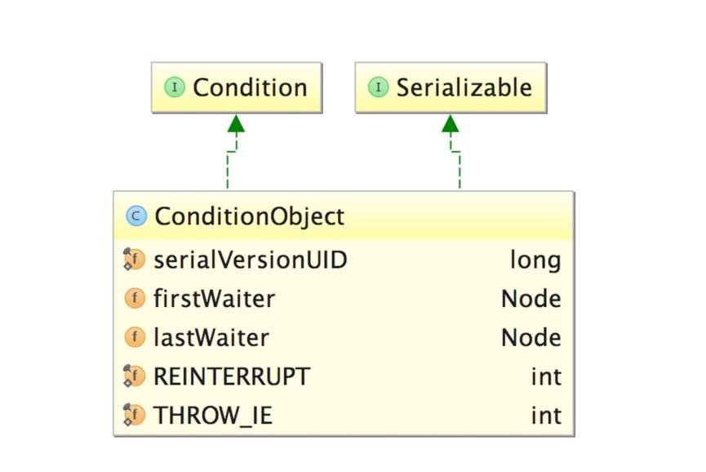Click the Serializable interface icon

point(378,87)
